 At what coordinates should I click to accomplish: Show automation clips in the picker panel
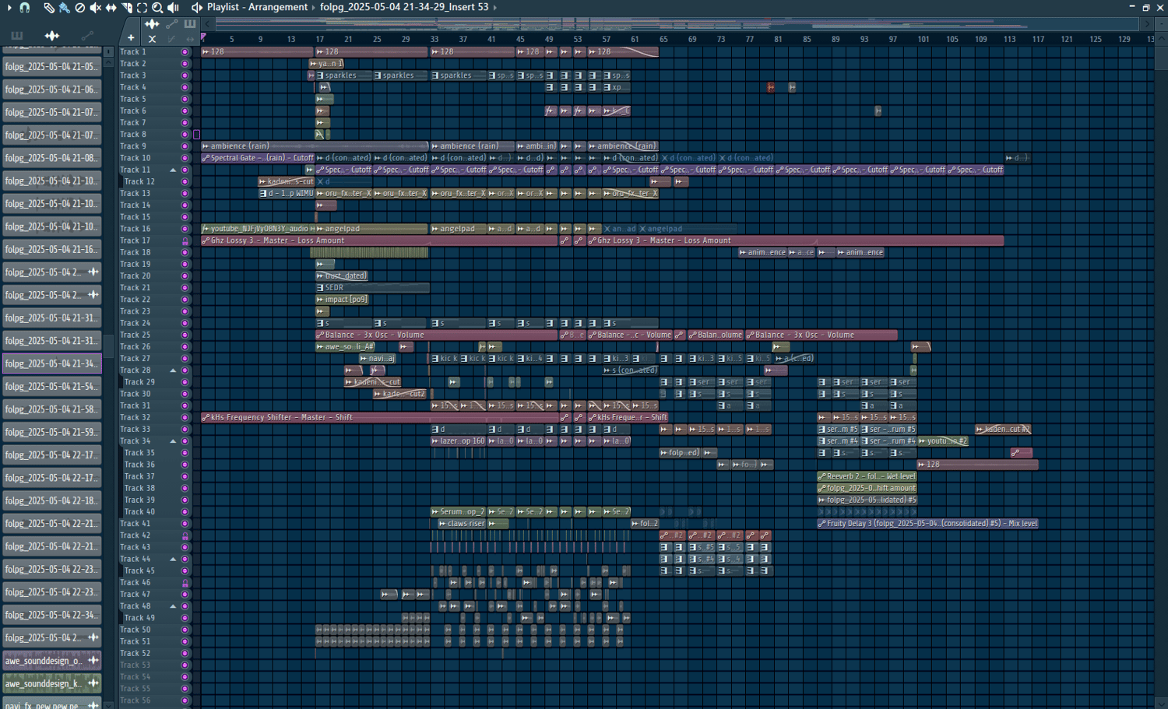coord(87,35)
